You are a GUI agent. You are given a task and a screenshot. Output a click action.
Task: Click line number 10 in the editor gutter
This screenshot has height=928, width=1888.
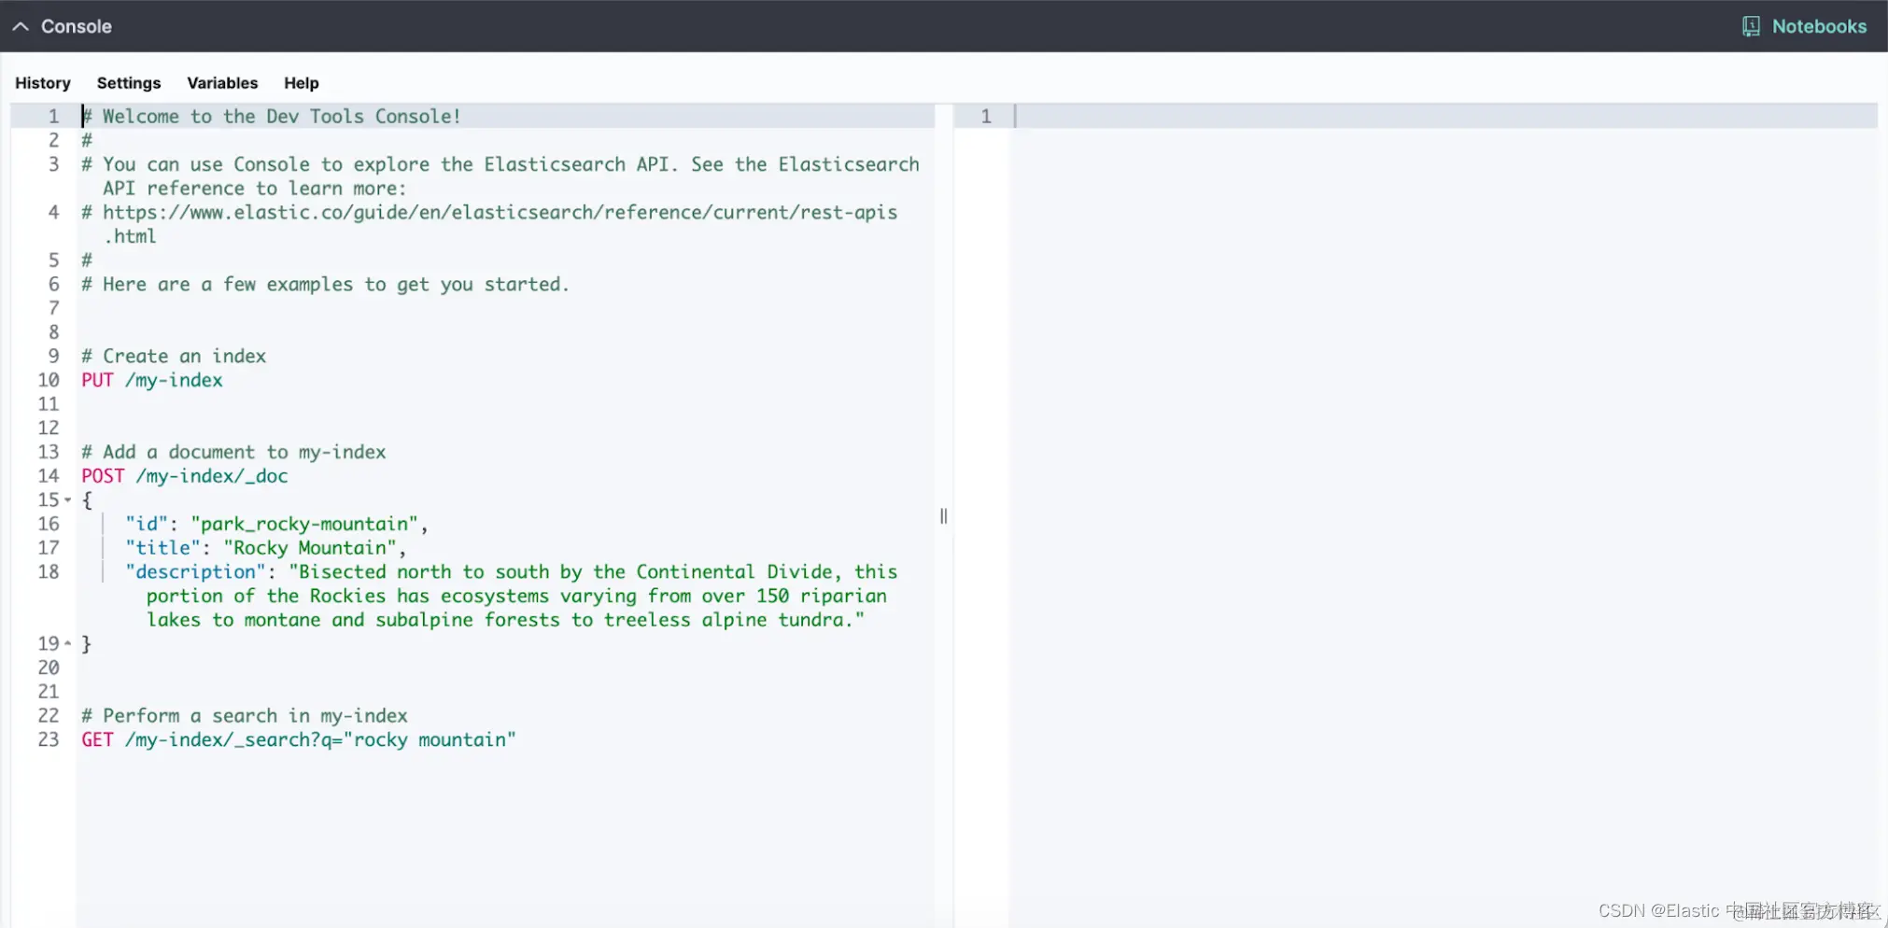point(49,380)
